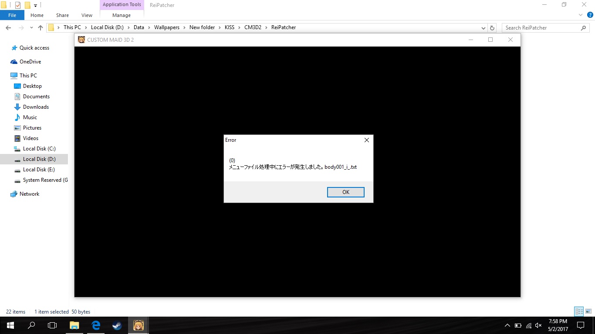
Task: Open Videos folder in sidebar
Action: [30, 138]
